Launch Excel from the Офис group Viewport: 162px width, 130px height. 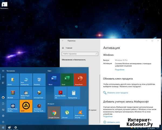[67, 80]
